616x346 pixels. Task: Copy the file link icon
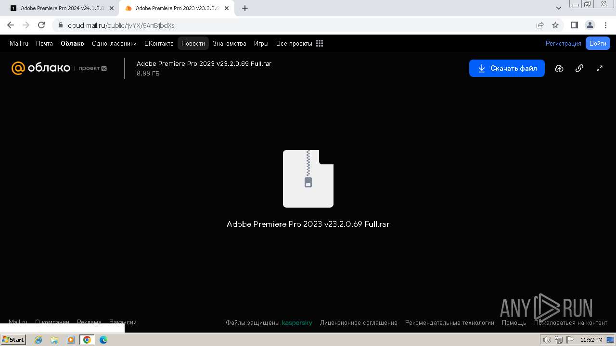[x=579, y=68]
